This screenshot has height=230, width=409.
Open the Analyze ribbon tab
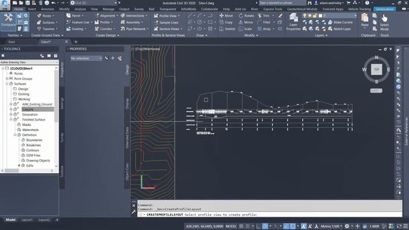80,9
